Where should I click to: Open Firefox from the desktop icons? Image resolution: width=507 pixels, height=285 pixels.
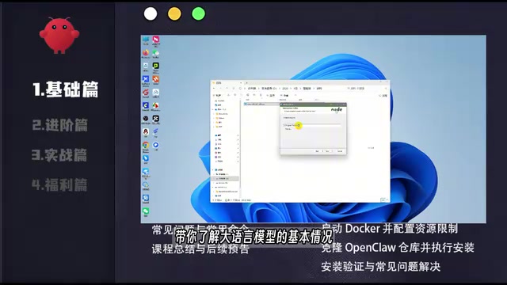(146, 54)
